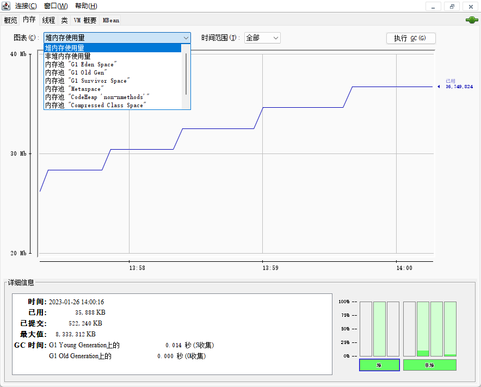
Task: Restore the inner window size
Action: click(452, 7)
